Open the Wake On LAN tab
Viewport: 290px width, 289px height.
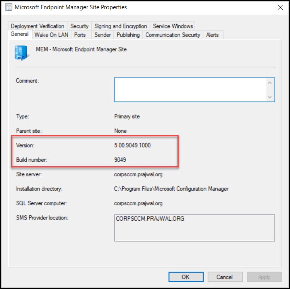(x=51, y=35)
